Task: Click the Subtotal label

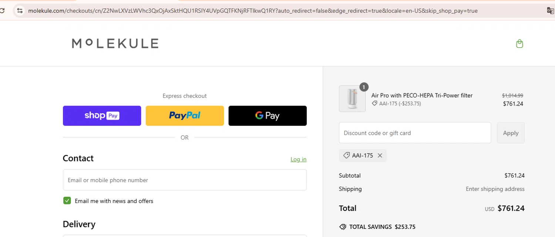Action: pos(350,175)
